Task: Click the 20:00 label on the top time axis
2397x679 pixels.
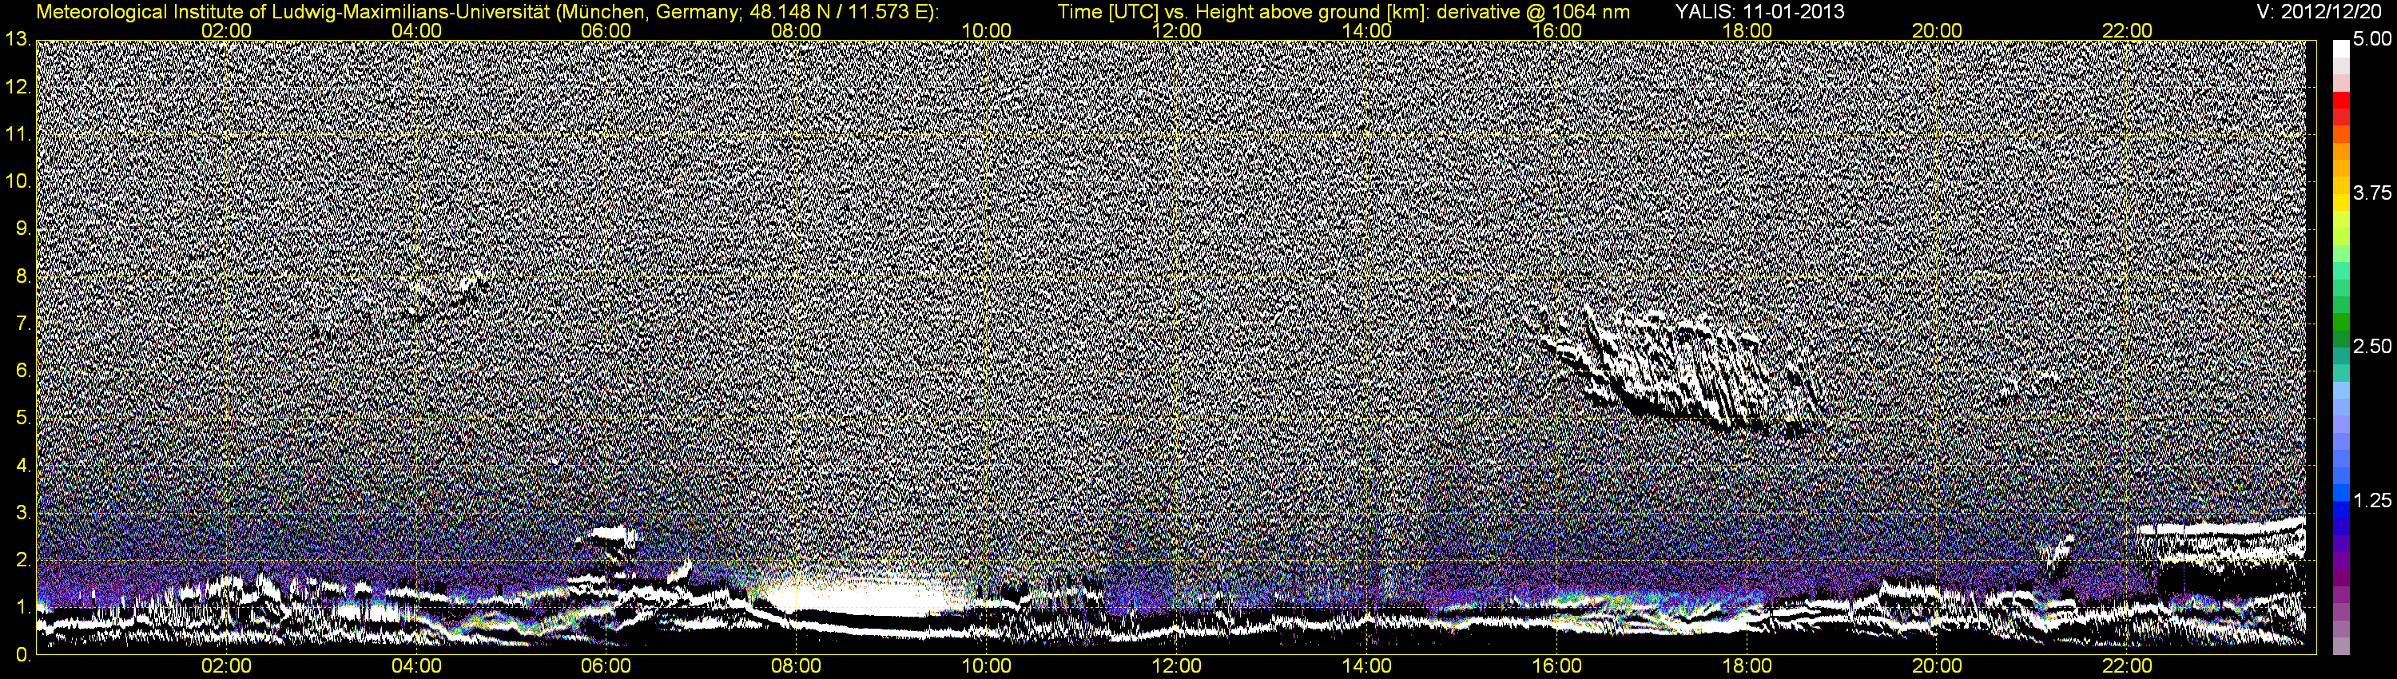Action: (1938, 30)
